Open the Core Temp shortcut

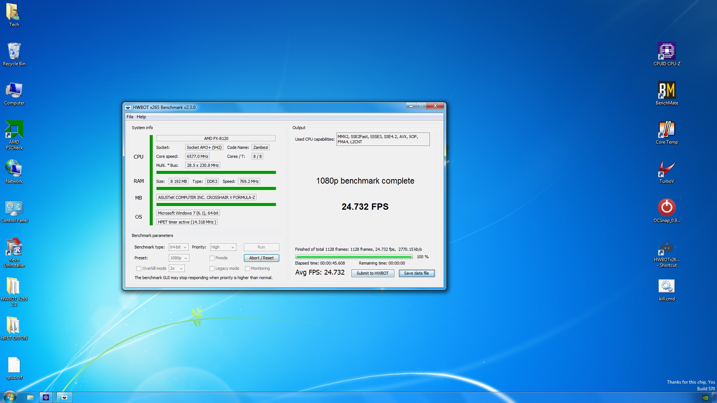pyautogui.click(x=667, y=132)
